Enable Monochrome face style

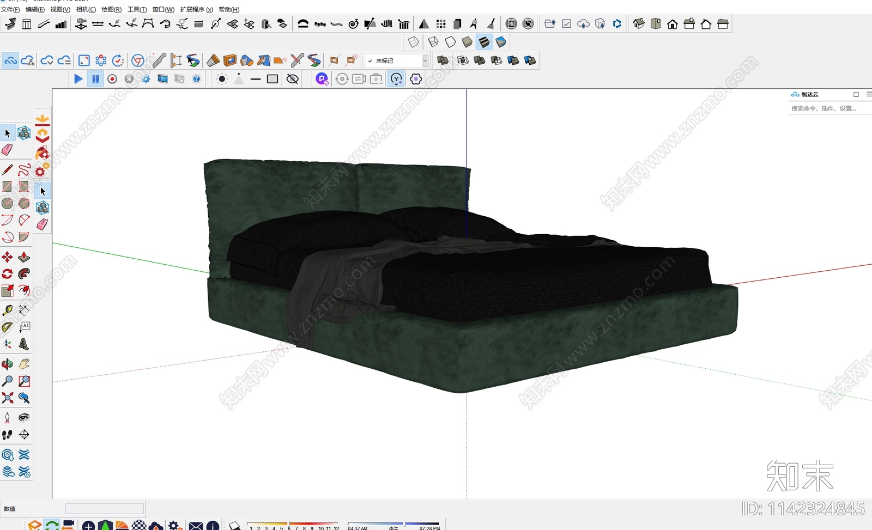pos(501,42)
